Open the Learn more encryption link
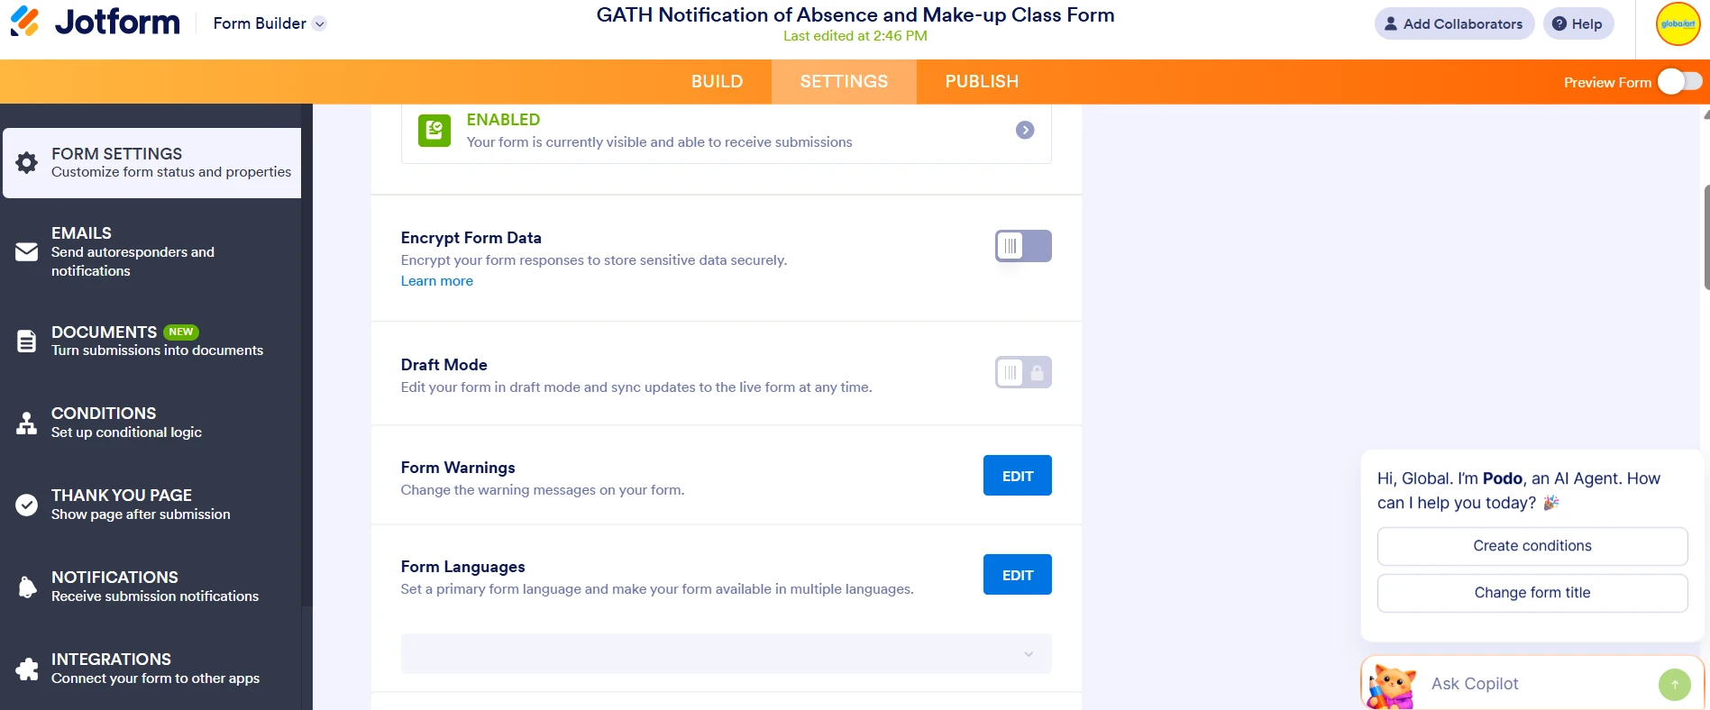The height and width of the screenshot is (710, 1710). [x=436, y=280]
